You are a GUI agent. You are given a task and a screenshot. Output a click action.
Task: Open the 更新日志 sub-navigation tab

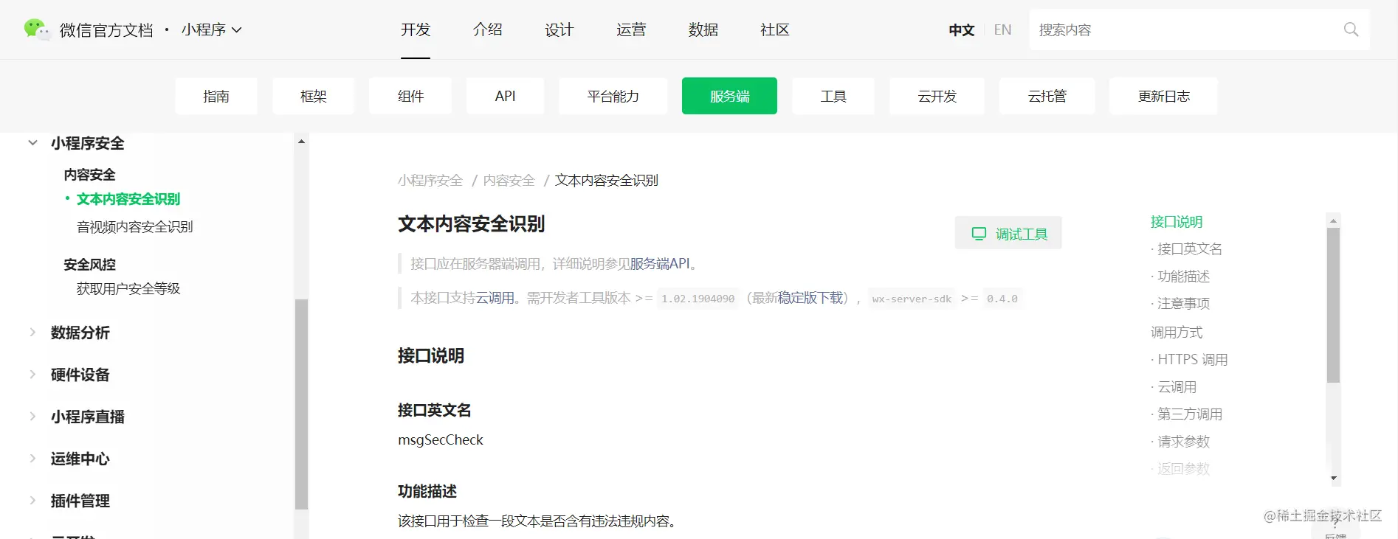(1163, 96)
